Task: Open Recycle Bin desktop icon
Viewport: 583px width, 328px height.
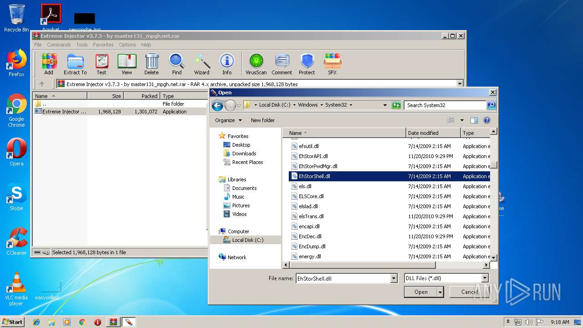Action: tap(16, 18)
